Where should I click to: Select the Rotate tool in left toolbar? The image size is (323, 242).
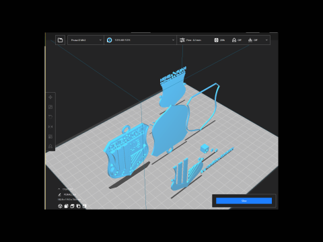(50, 117)
